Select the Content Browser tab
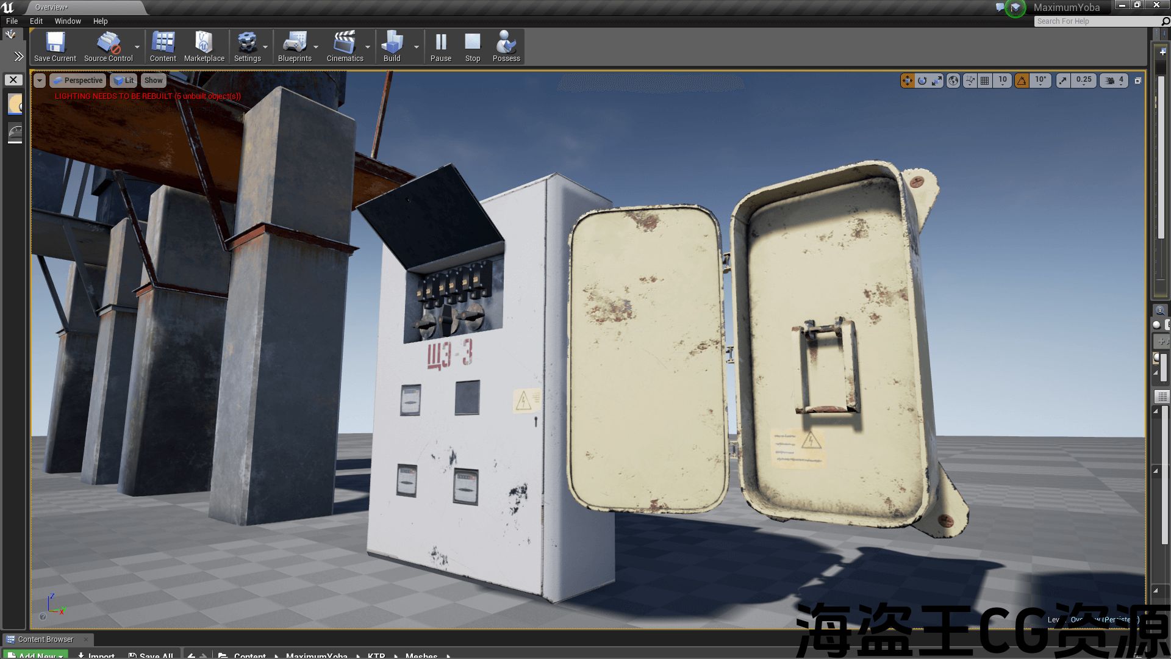1171x659 pixels. [x=45, y=639]
